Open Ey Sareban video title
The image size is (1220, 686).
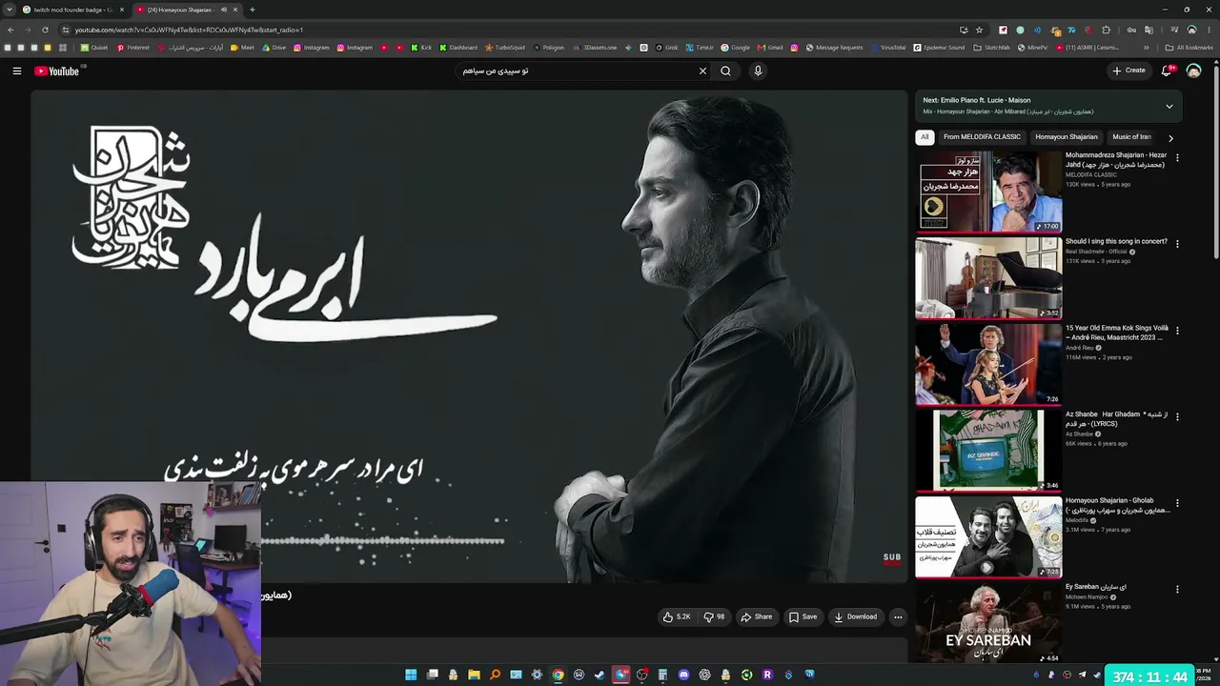[1096, 587]
